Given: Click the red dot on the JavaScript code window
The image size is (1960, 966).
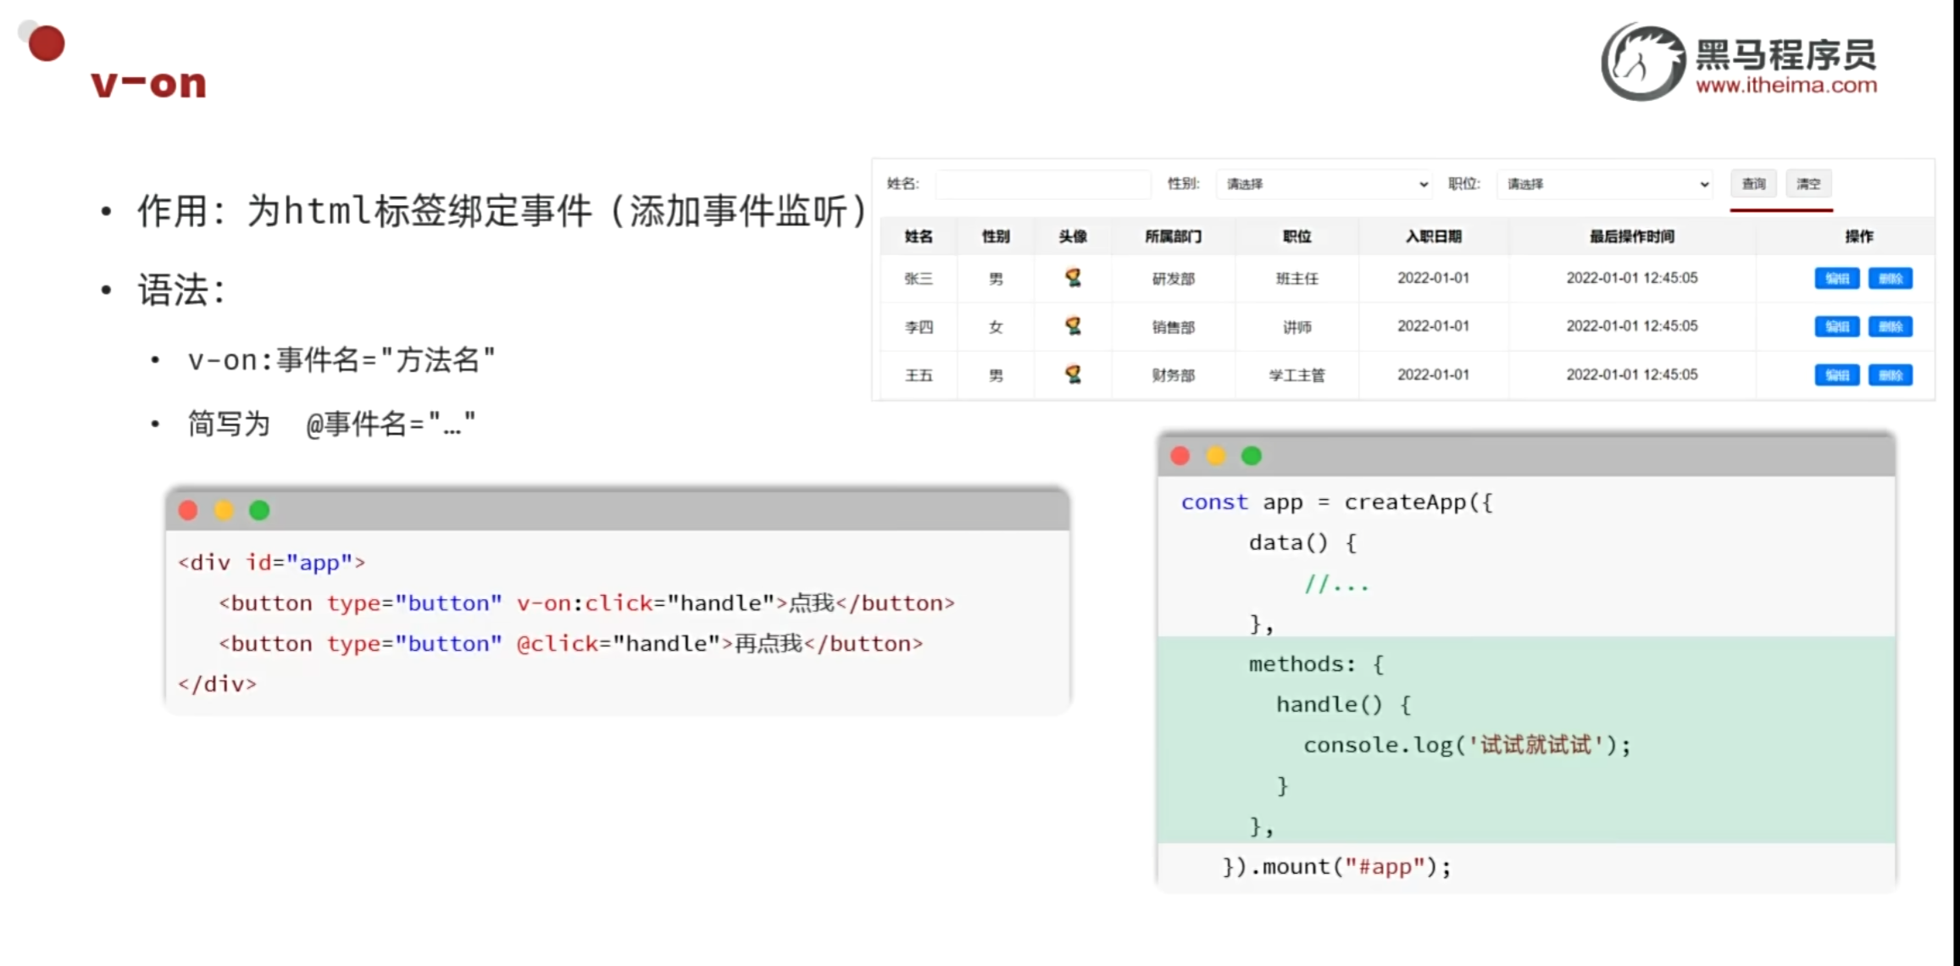Looking at the screenshot, I should (1180, 456).
